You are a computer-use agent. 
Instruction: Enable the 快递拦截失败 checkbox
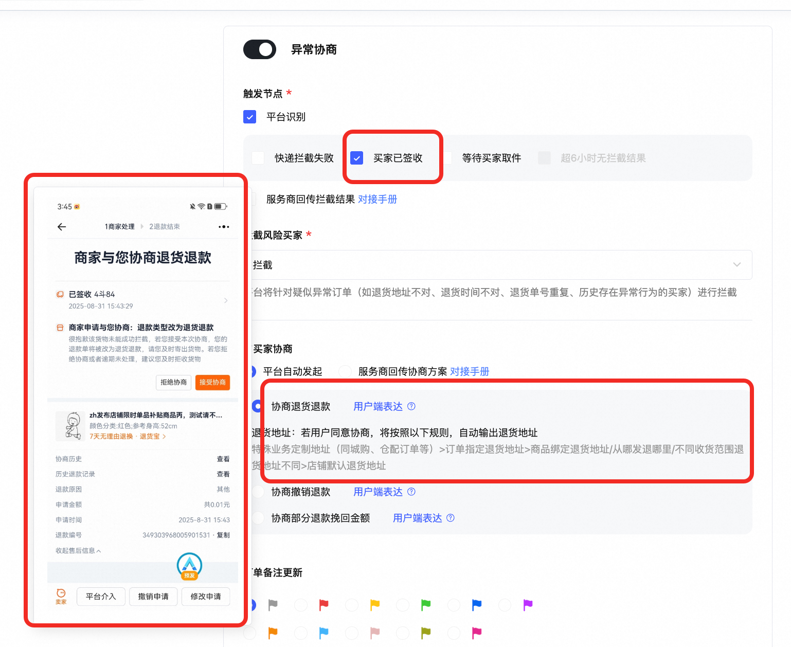258,158
